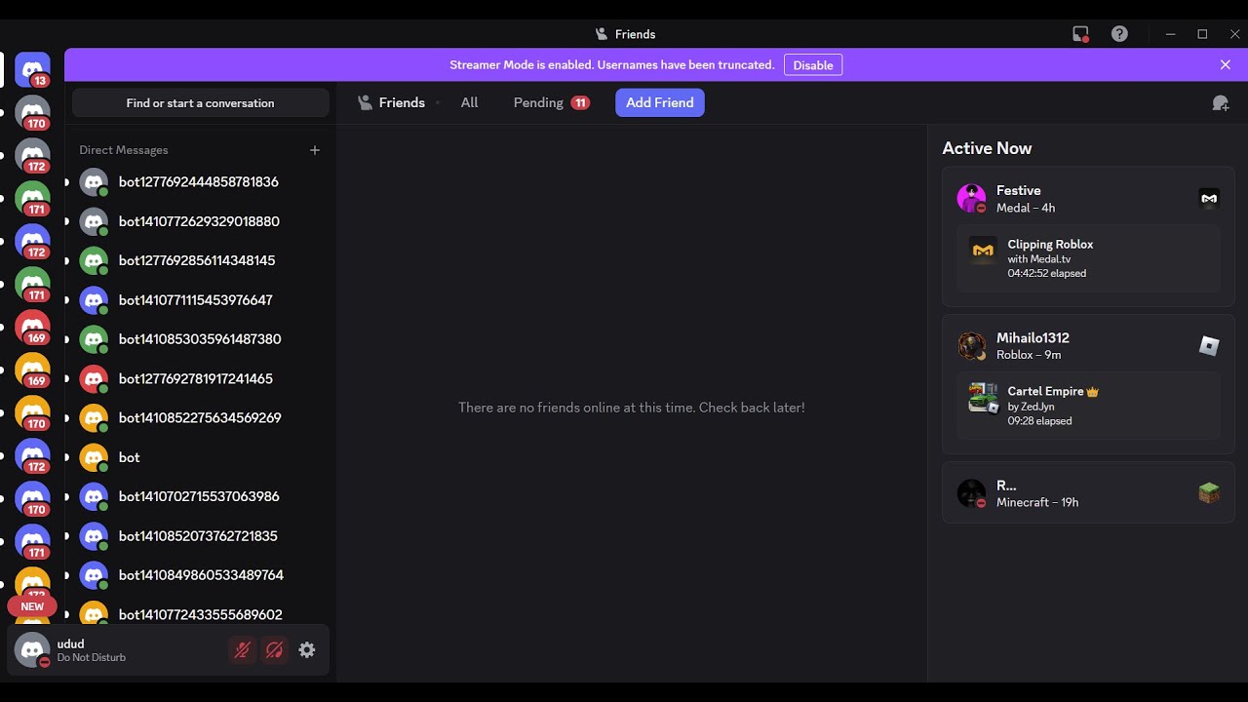This screenshot has width=1248, height=702.
Task: Open gray server icon with 170 badge
Action: tap(33, 112)
